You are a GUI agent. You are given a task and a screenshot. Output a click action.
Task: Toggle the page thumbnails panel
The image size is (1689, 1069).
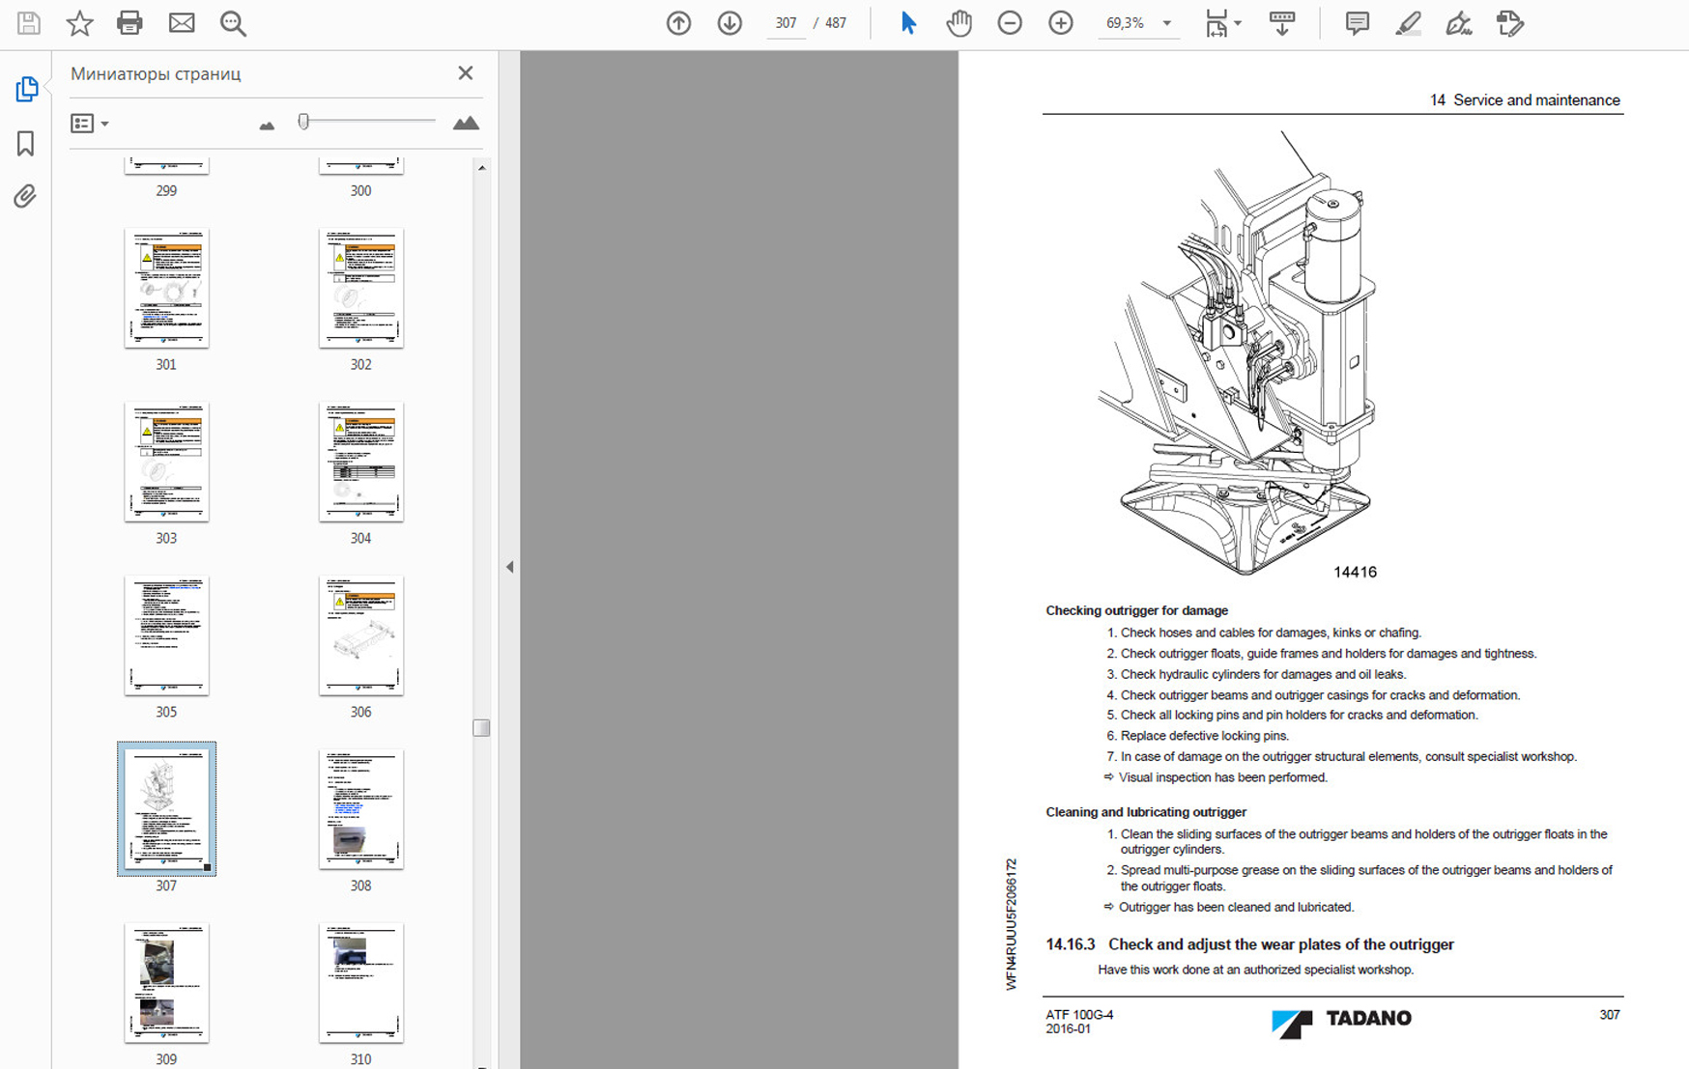click(x=26, y=89)
